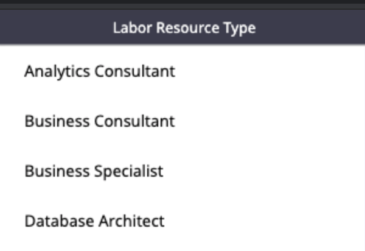Screen dimensions: 365x251
Task: Click the Analytics Consultant text
Action: click(100, 71)
